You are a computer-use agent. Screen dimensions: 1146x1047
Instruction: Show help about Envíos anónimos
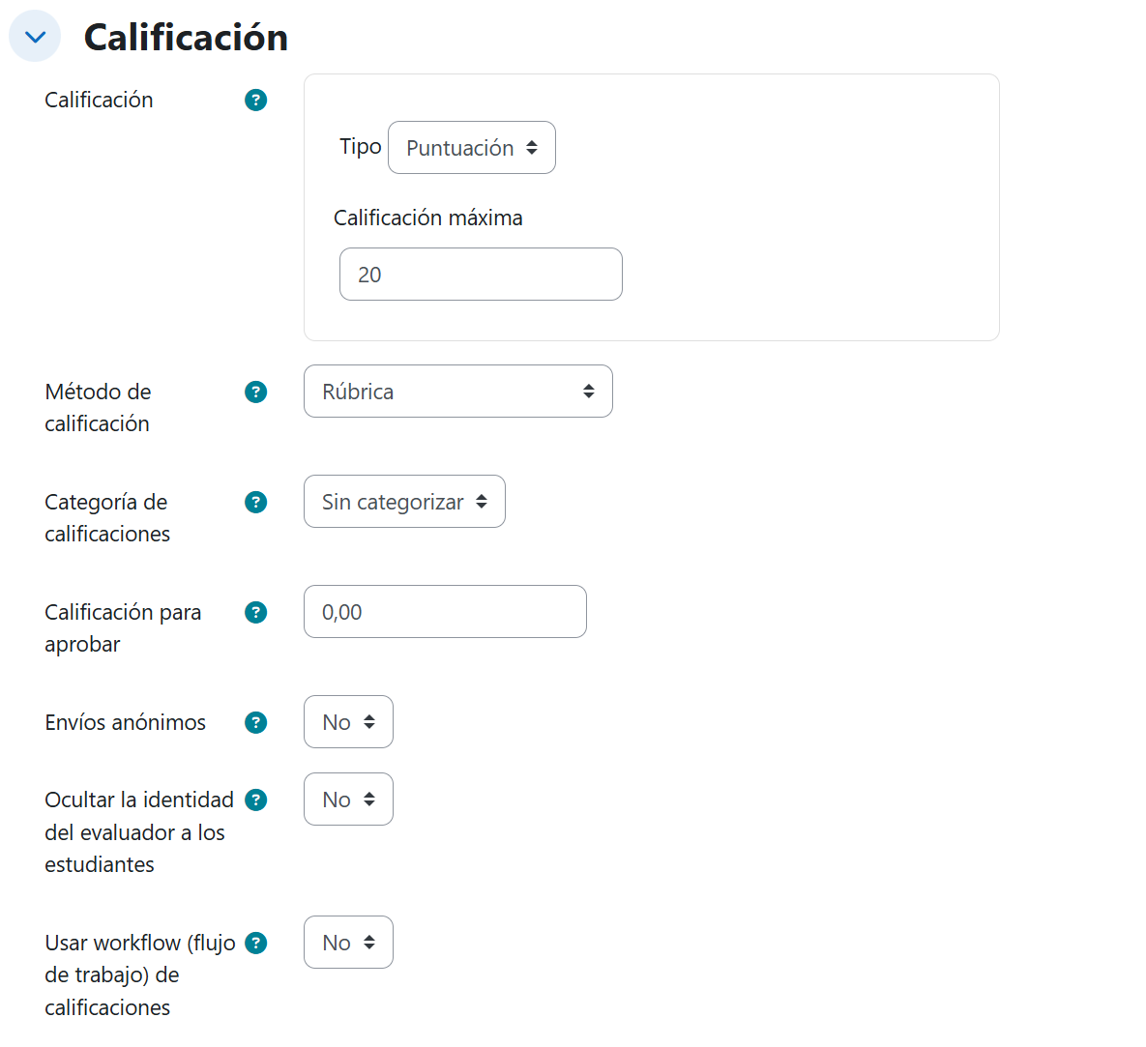255,722
